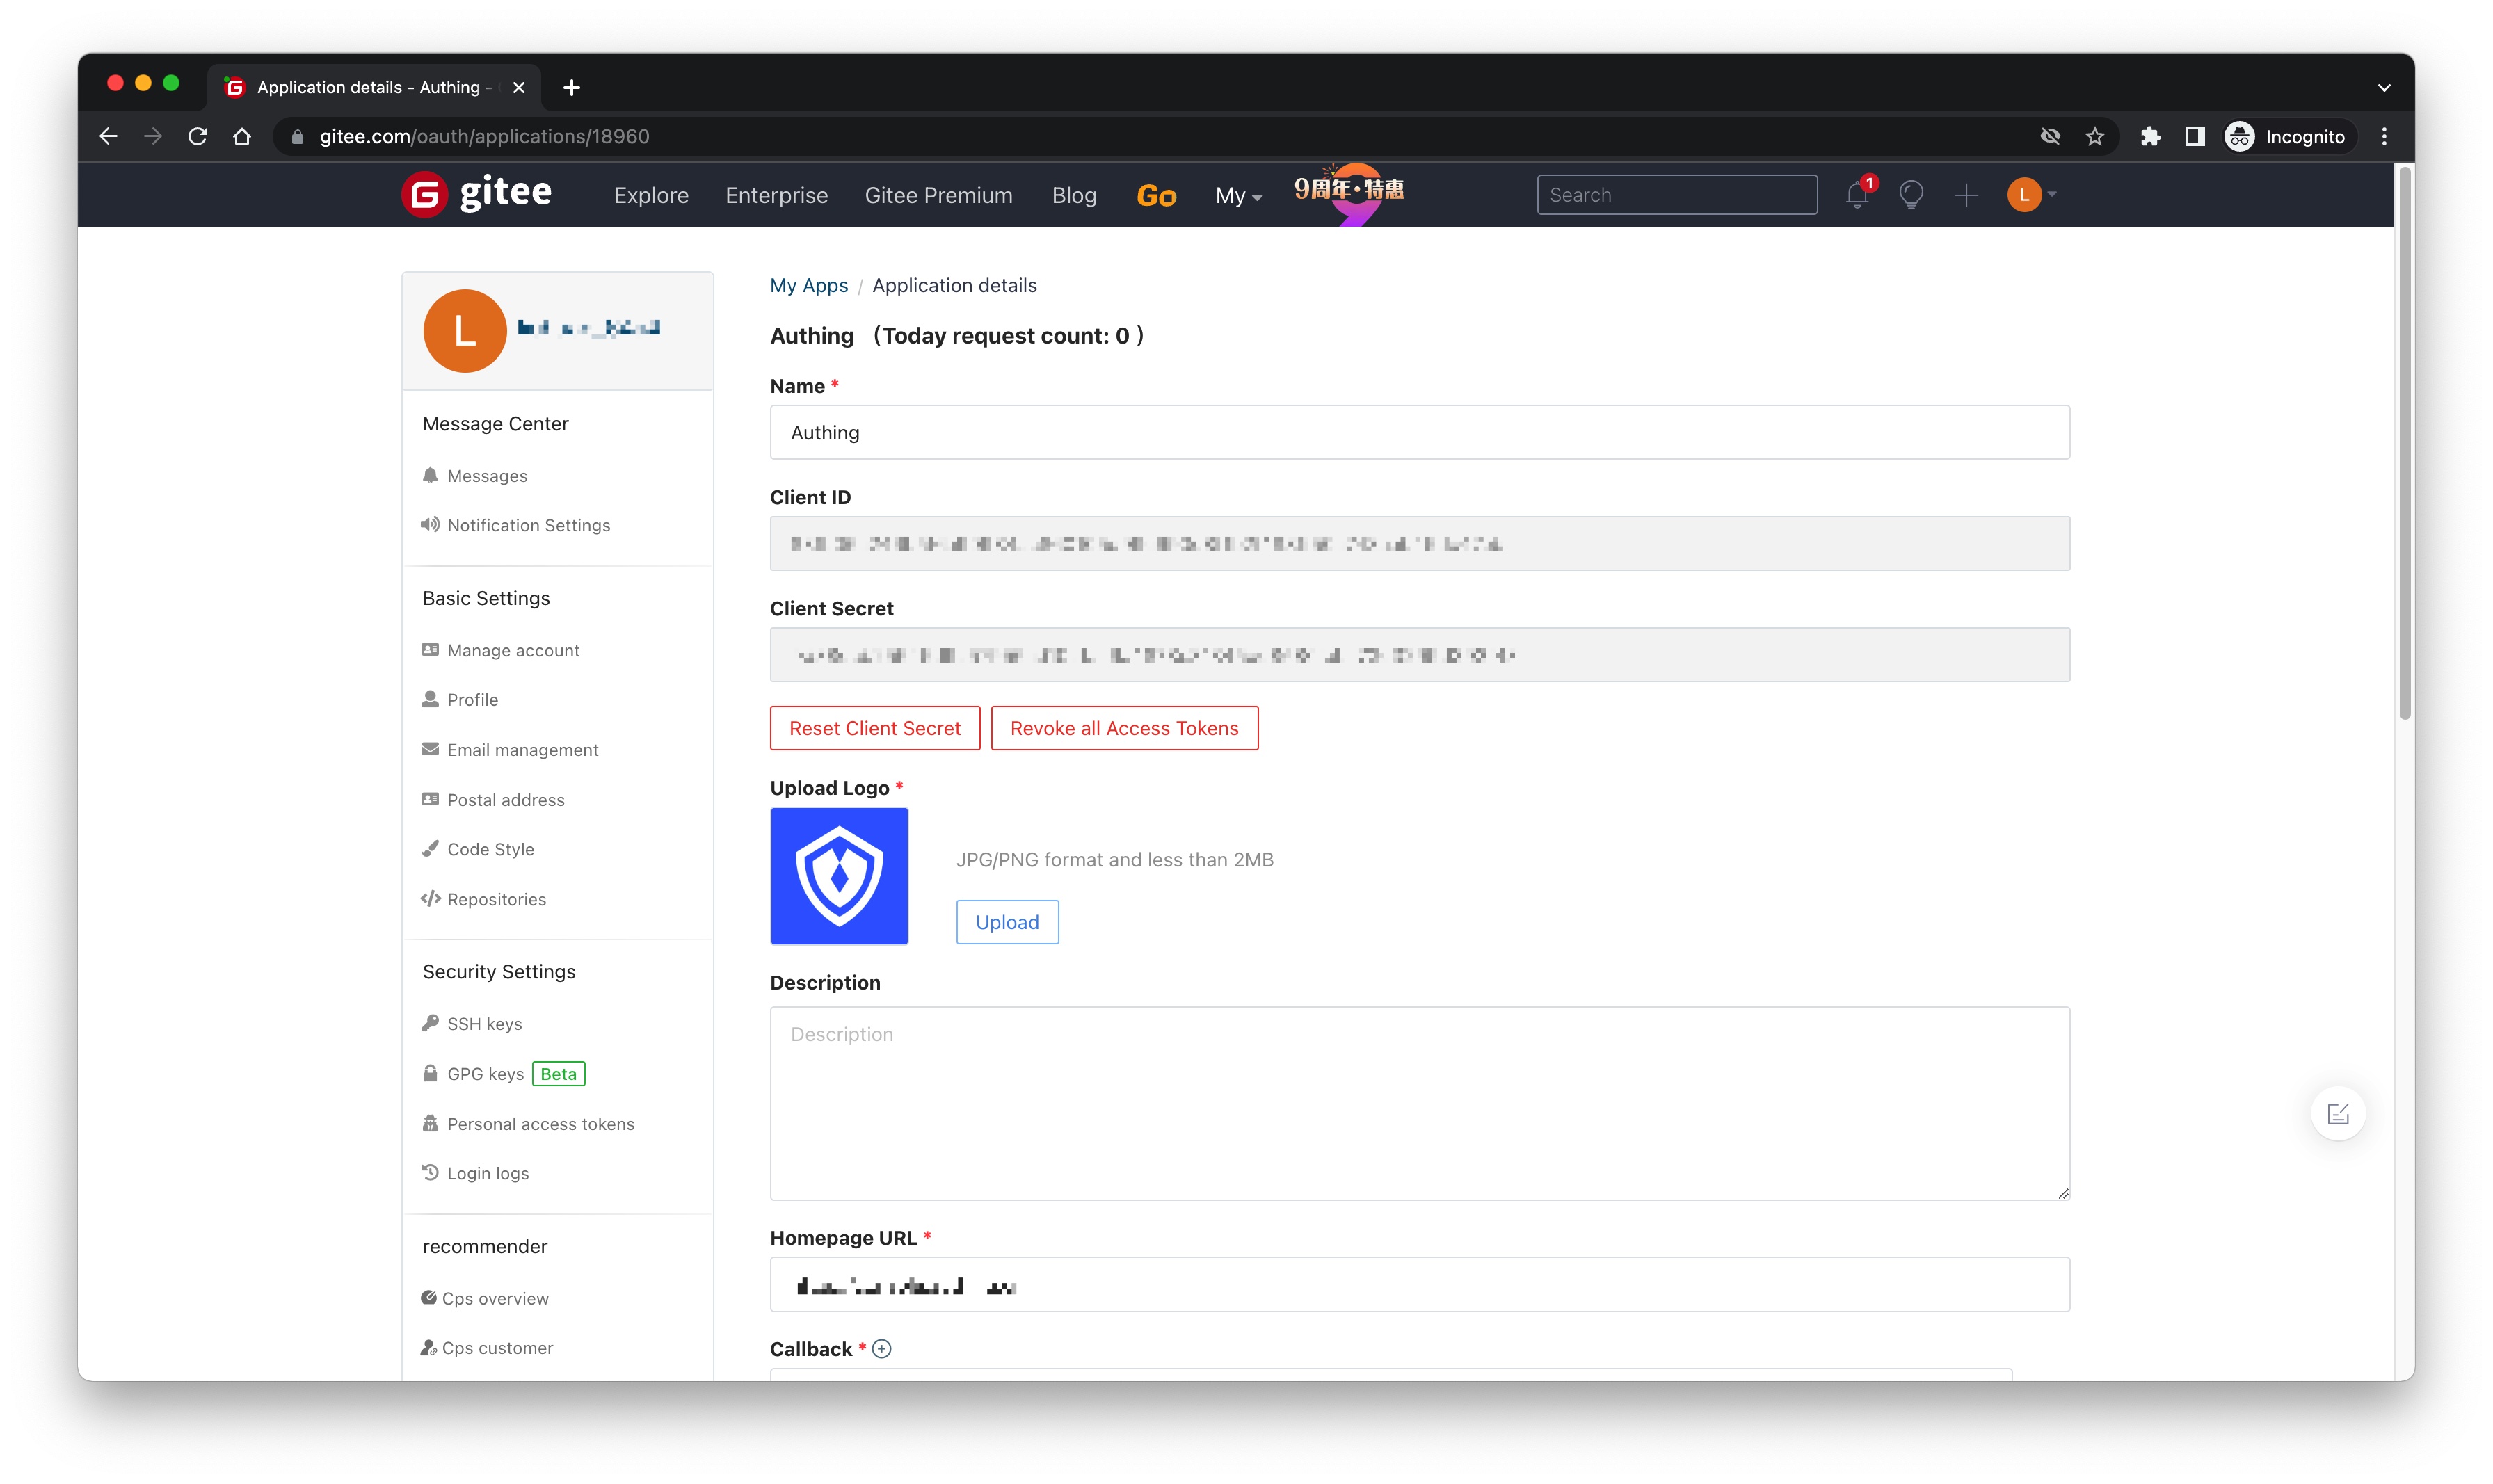Expand the tab search chevron
2493x1484 pixels.
coord(2384,88)
